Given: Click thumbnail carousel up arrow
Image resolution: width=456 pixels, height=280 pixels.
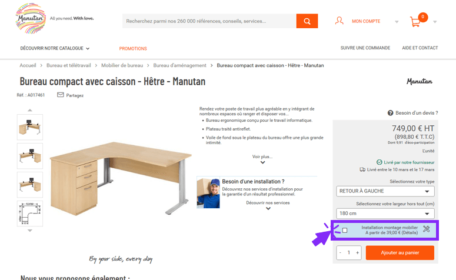Looking at the screenshot, I should tap(29, 110).
